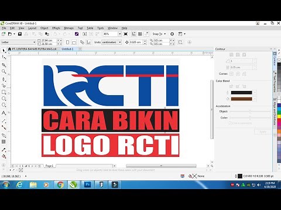Click the horizontal scrollbar below the canvas
281x210 pixels.
point(161,166)
